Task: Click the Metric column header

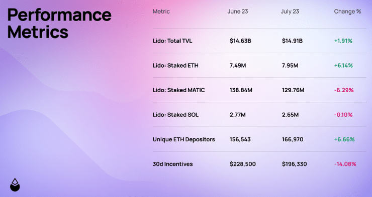Action: coord(161,12)
